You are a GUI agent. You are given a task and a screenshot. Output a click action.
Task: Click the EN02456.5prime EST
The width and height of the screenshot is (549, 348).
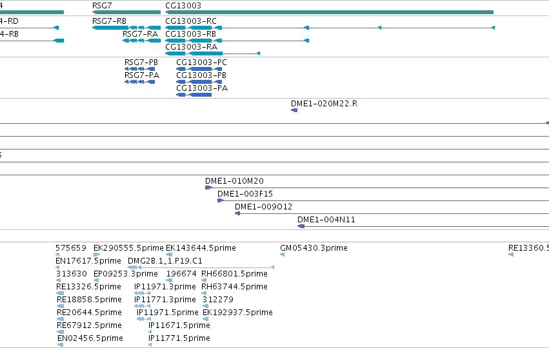point(60,345)
